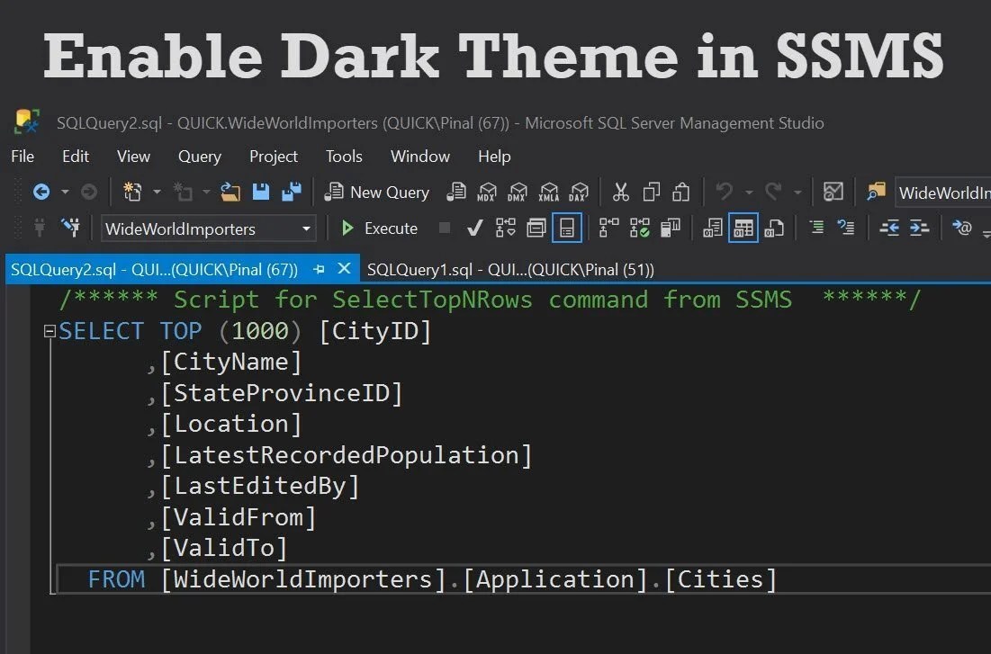Click Display Estimated Execution Plan icon
The width and height of the screenshot is (991, 654).
pyautogui.click(x=505, y=228)
